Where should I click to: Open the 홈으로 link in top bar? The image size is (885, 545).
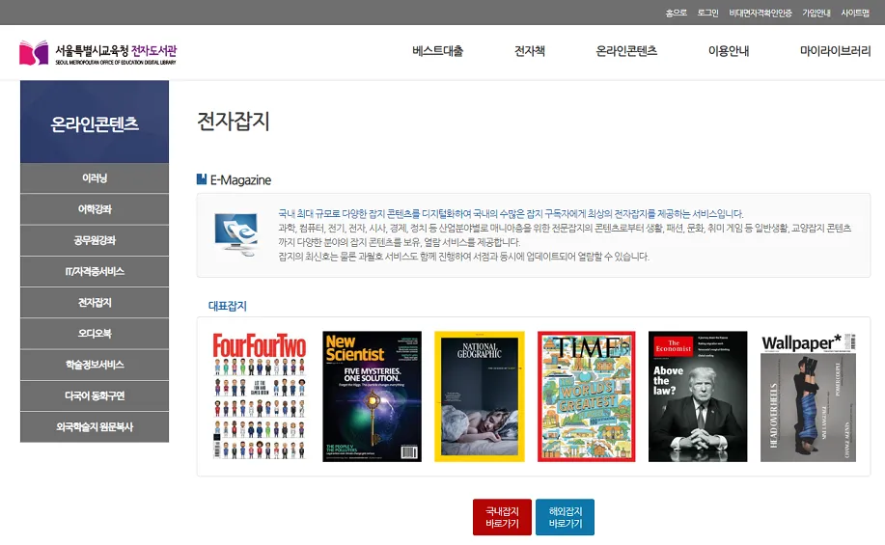[x=676, y=13]
